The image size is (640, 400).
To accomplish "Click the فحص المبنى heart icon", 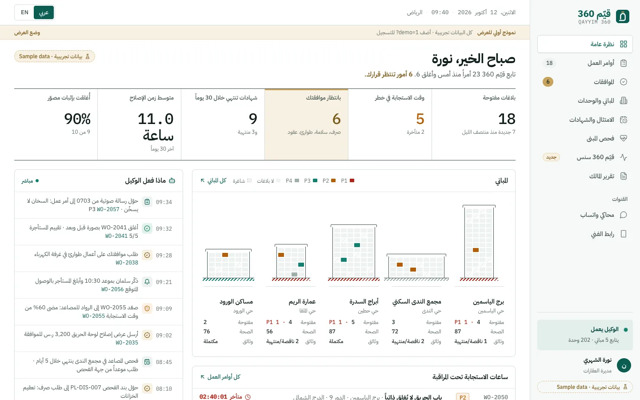I will 624,138.
